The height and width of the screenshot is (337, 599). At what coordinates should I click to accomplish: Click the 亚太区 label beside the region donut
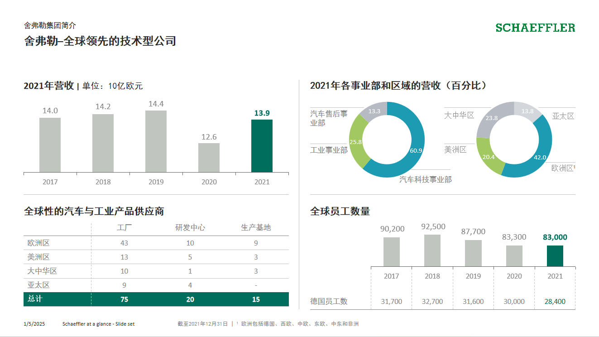[563, 116]
